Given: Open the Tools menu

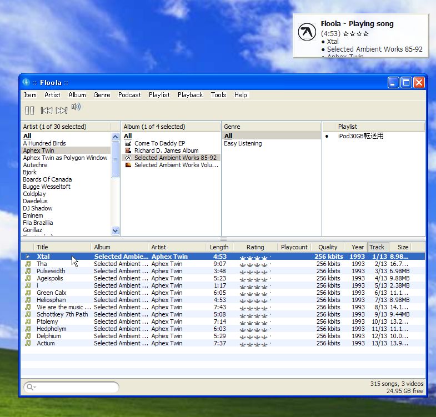Looking at the screenshot, I should pyautogui.click(x=219, y=95).
